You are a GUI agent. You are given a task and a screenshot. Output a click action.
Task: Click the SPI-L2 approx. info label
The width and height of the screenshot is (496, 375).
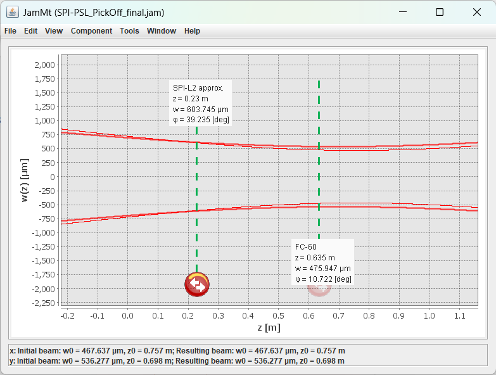point(200,103)
